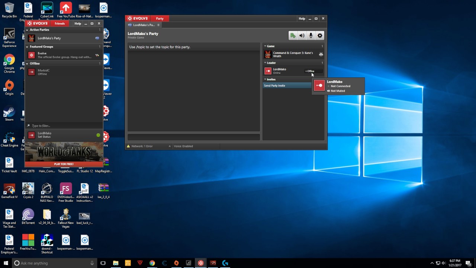
Task: Open the Fallout New Vegas desktop shortcut
Action: pos(65,218)
